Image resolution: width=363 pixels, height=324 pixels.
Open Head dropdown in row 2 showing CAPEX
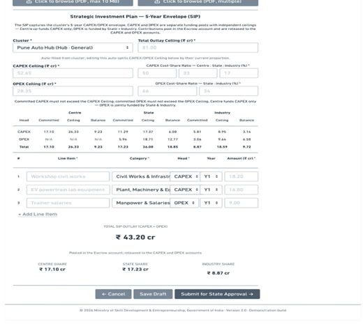[184, 190]
